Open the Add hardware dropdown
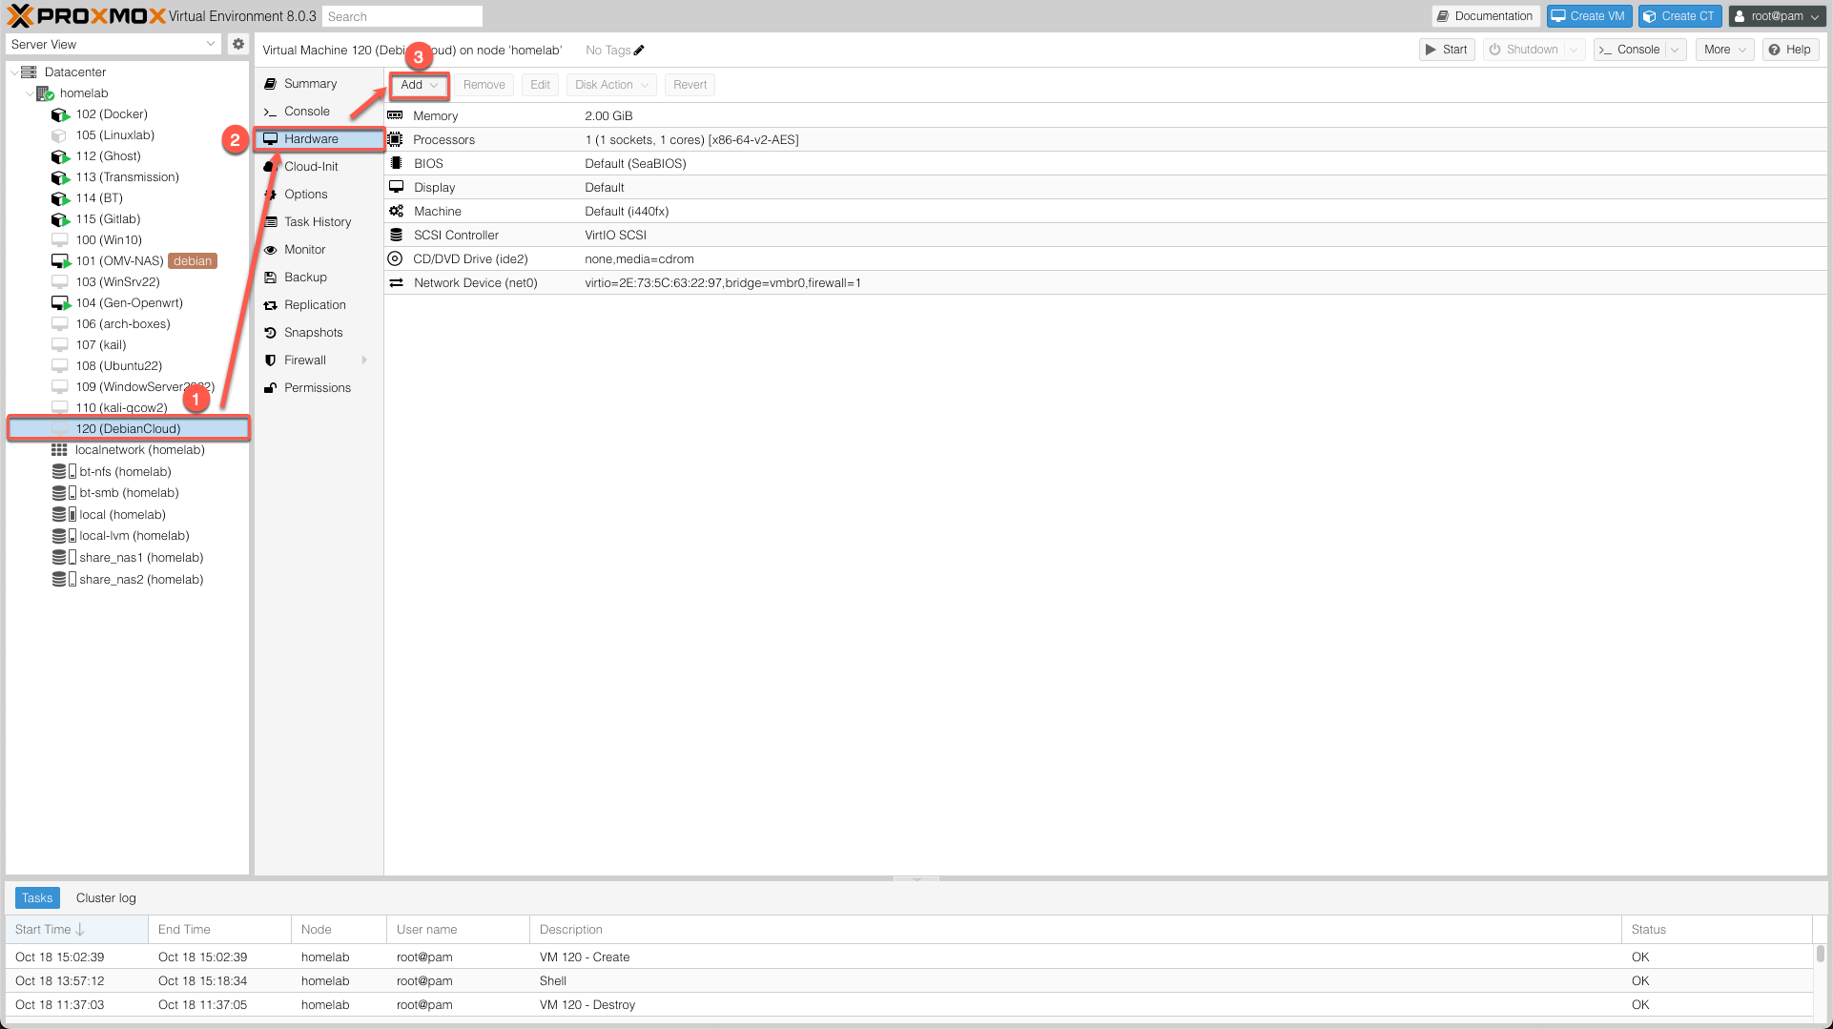 tap(419, 85)
